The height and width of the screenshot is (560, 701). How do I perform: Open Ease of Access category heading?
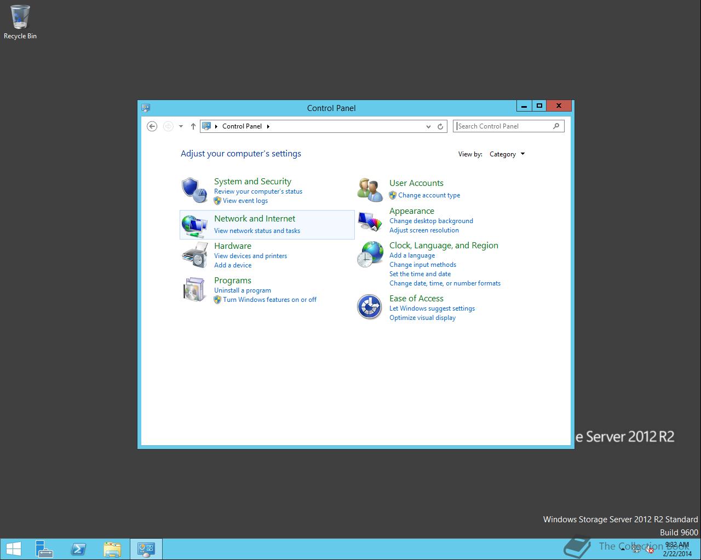pyautogui.click(x=416, y=299)
